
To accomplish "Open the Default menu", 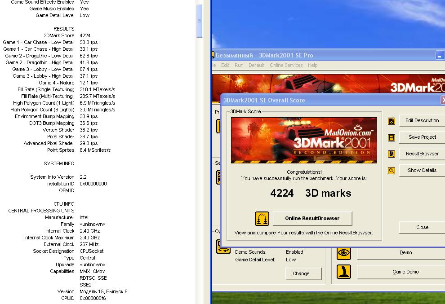I will point(256,65).
